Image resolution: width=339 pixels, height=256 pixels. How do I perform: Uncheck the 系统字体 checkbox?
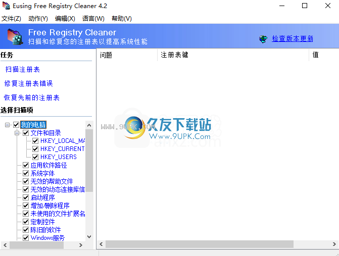point(26,173)
